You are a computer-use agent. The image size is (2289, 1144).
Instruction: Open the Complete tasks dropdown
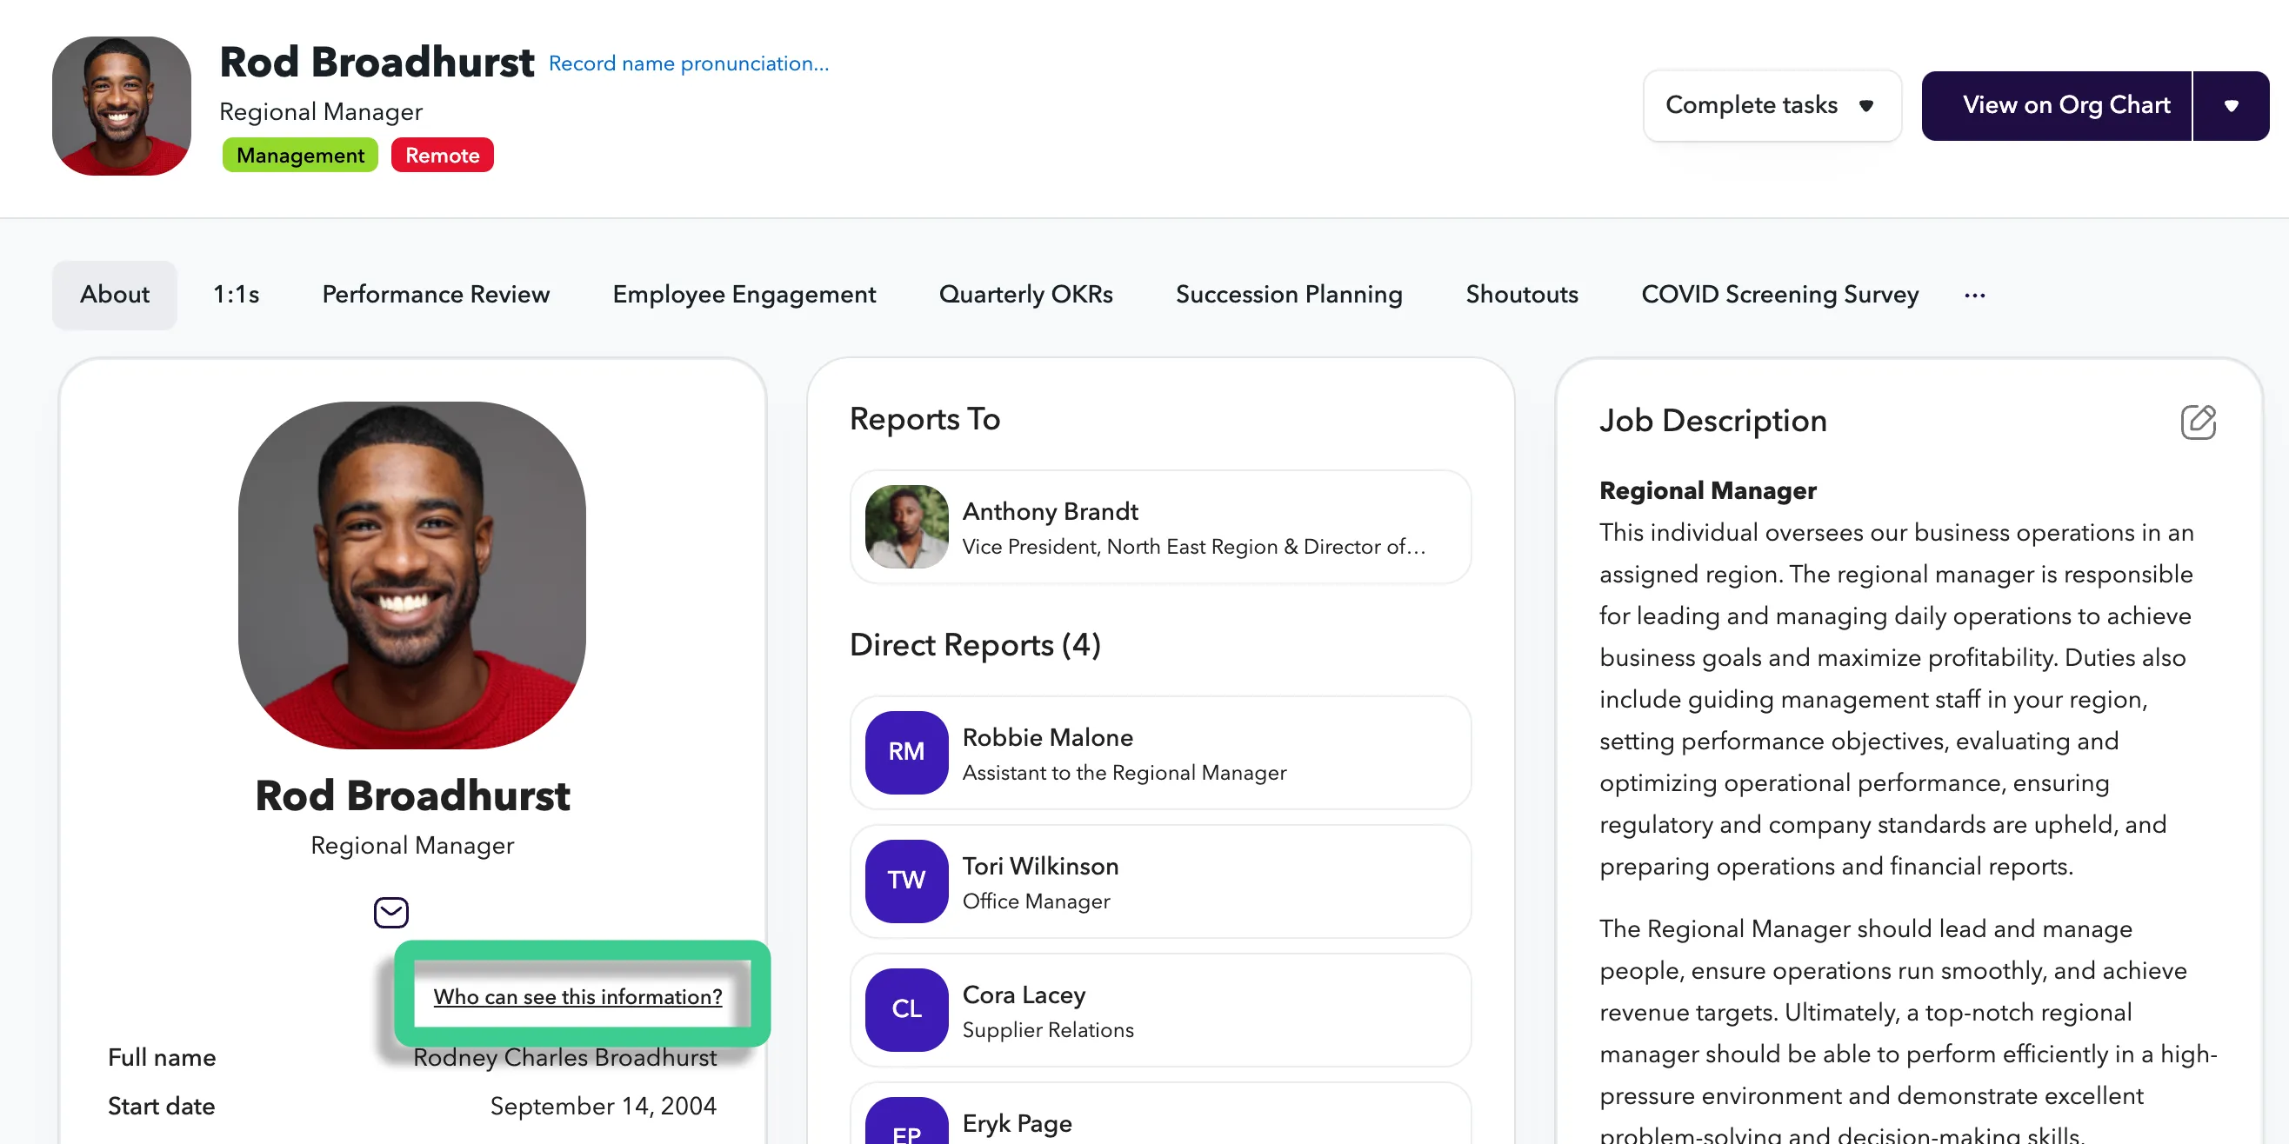(x=1772, y=106)
